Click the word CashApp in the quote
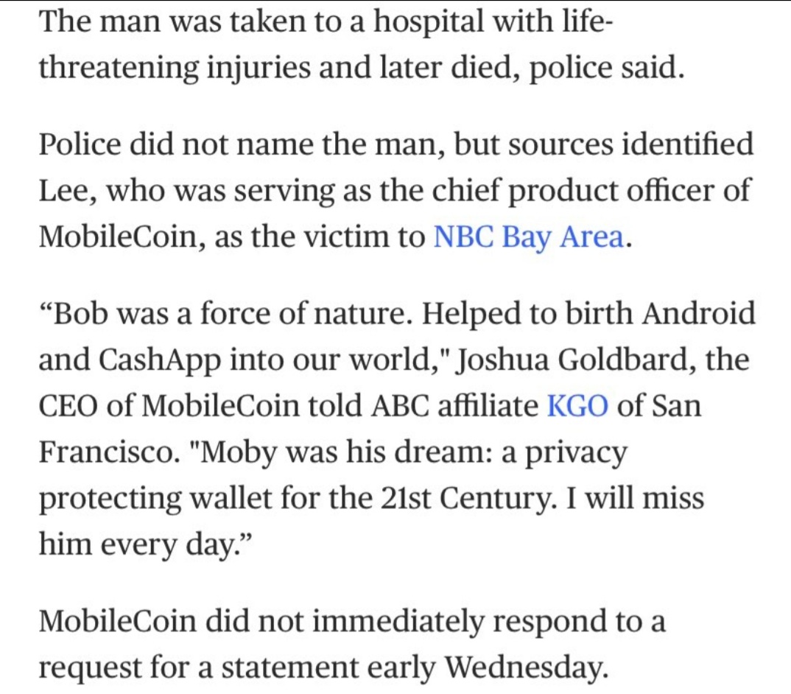 tap(160, 361)
